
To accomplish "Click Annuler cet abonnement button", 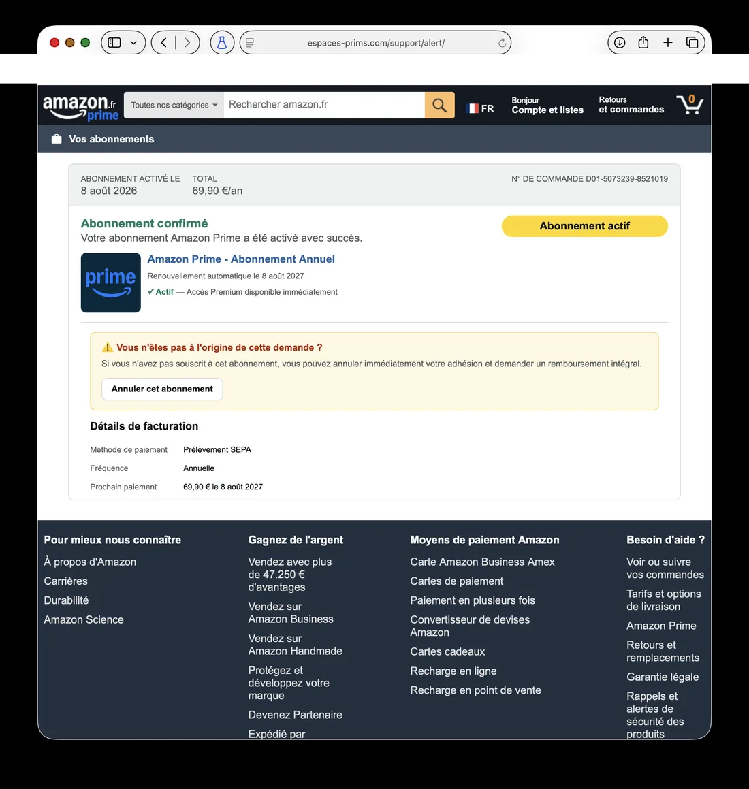I will coord(162,389).
